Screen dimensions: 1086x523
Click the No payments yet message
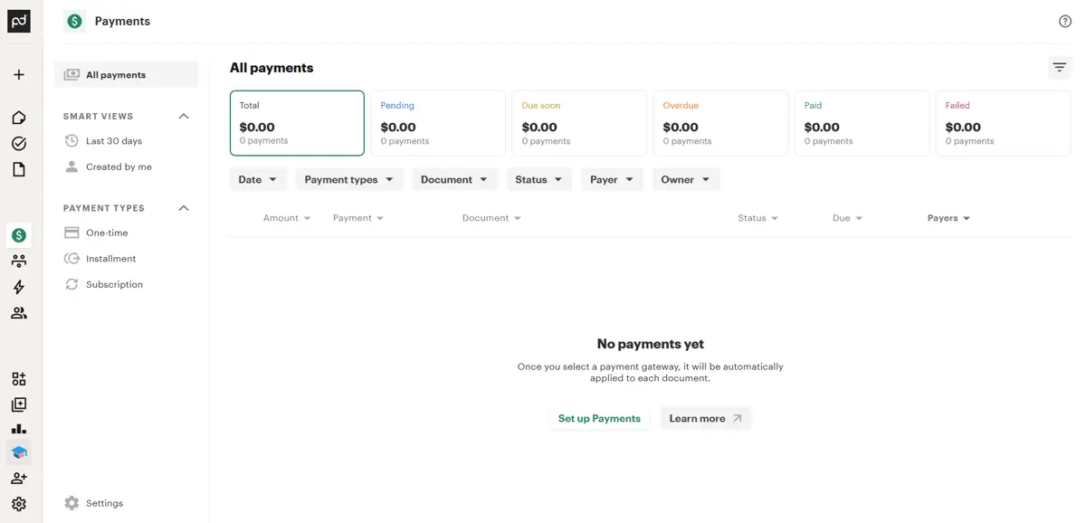pos(650,344)
